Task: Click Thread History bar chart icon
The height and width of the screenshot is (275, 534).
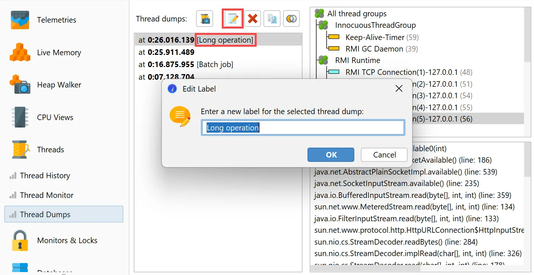Action: (13, 176)
